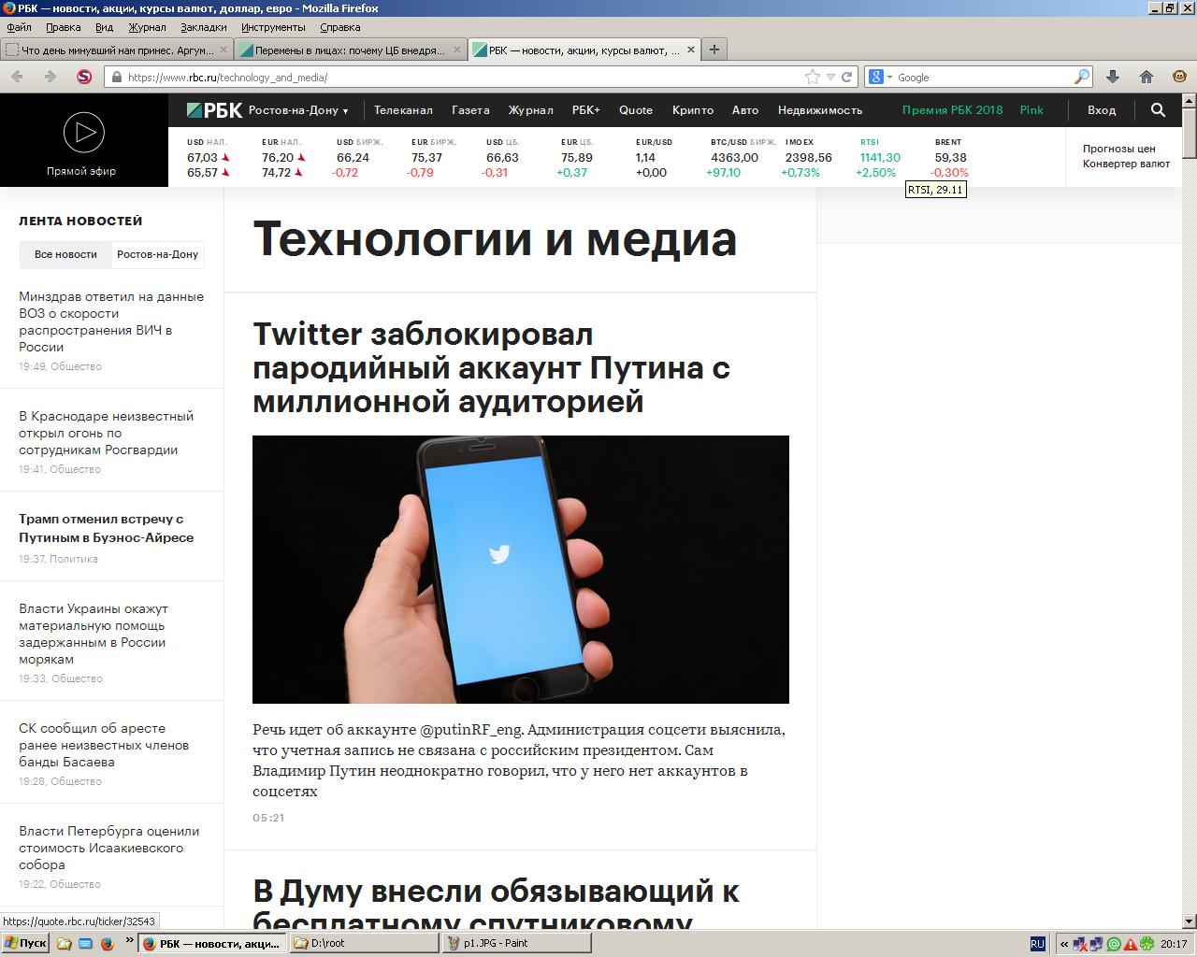Image resolution: width=1197 pixels, height=957 pixels.
Task: Open the Премия РБК 2018 link
Action: click(952, 110)
